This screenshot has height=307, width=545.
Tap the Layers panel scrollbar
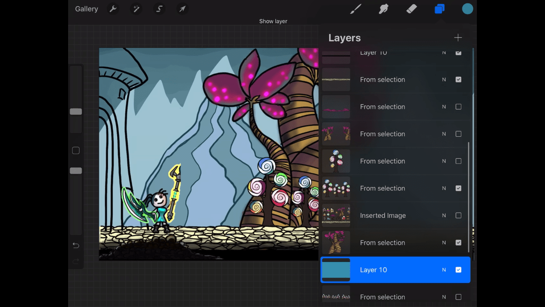coord(469,197)
